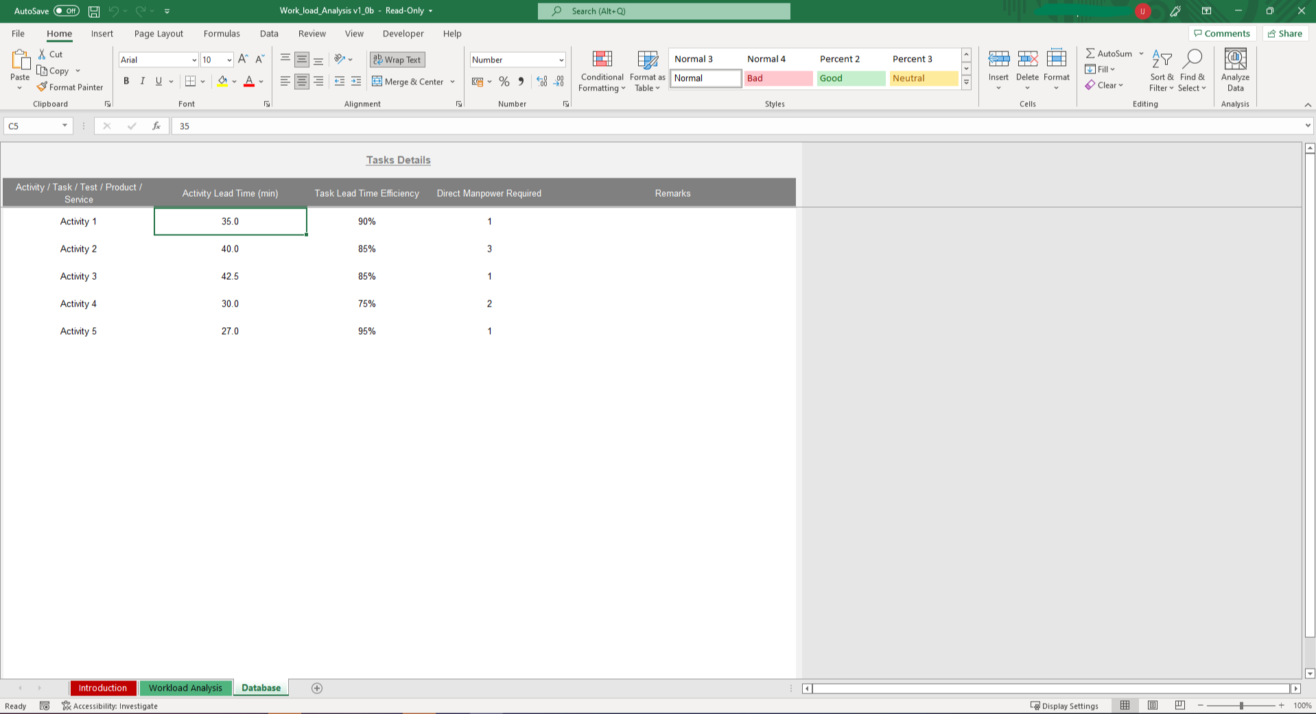Screen dimensions: 1316x714
Task: Apply the Bad cell style
Action: pos(778,78)
